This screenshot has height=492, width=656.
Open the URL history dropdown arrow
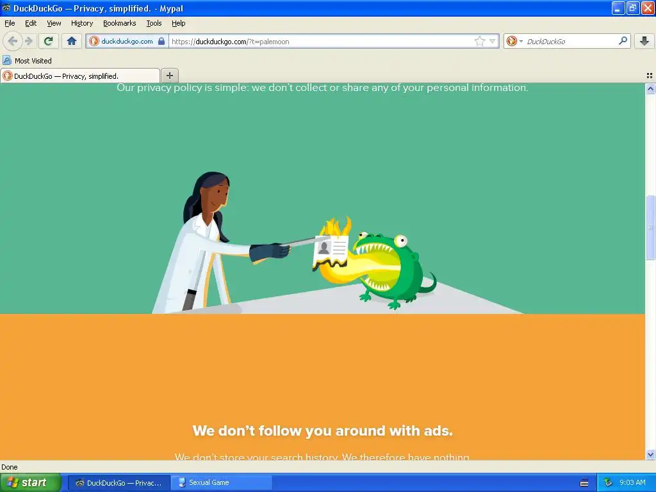(493, 41)
